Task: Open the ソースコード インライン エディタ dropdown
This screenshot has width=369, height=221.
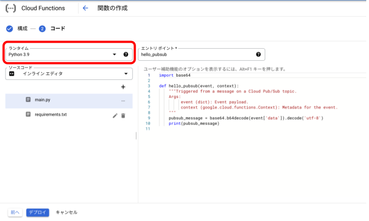Action: point(69,74)
